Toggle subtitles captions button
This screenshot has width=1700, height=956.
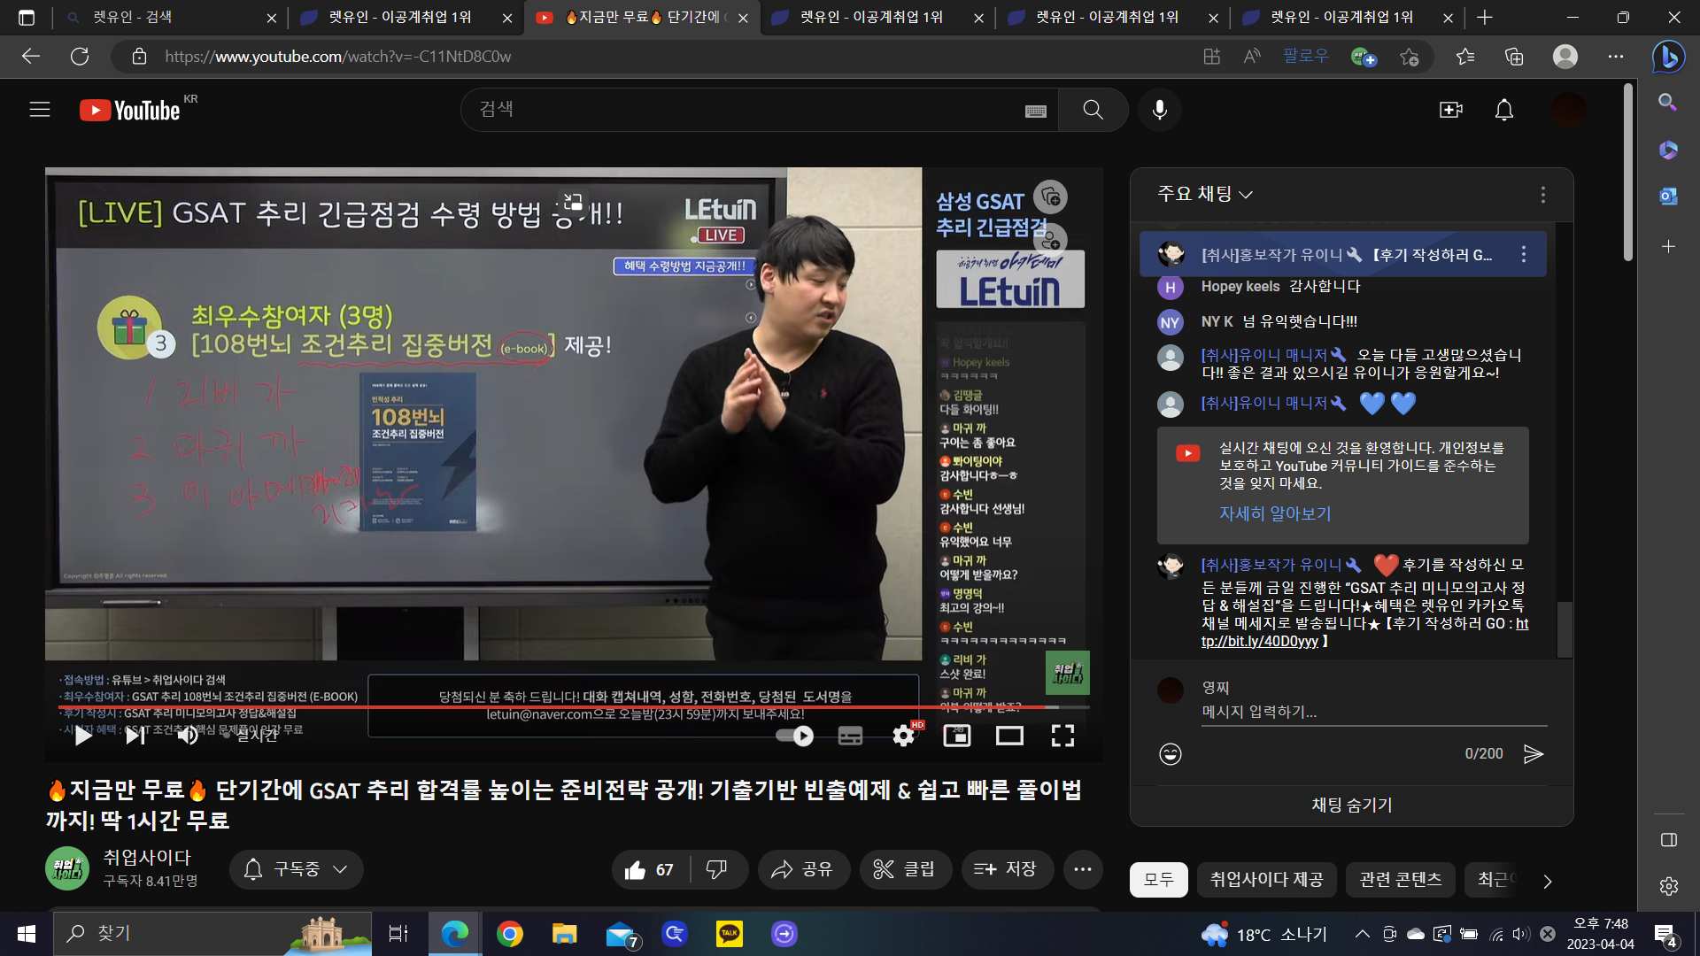pos(850,736)
